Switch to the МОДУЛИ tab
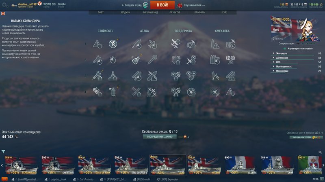The image size is (325, 182). tap(126, 13)
